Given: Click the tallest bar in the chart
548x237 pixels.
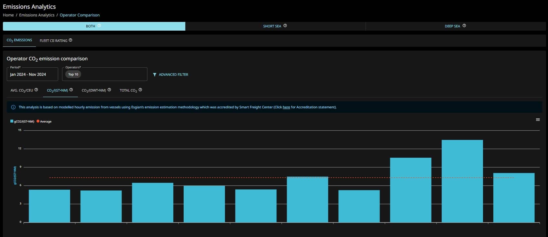Looking at the screenshot, I should [462, 181].
